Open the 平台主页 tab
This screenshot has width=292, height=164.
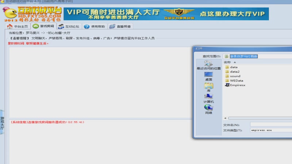[x=18, y=26]
